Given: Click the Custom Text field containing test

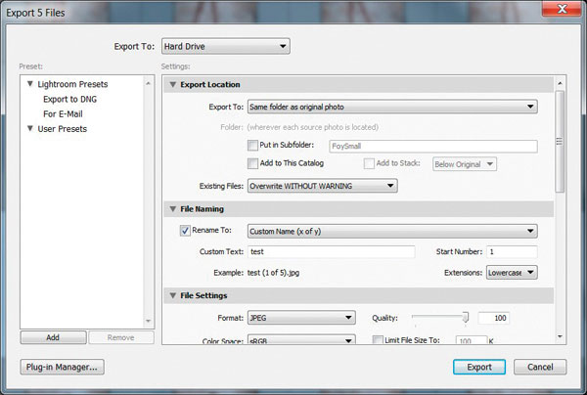Looking at the screenshot, I should pos(332,251).
